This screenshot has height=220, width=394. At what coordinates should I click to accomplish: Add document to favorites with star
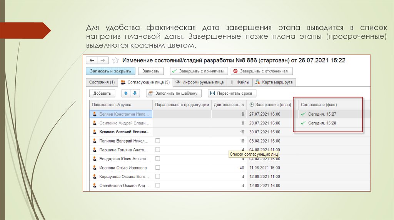pos(115,61)
